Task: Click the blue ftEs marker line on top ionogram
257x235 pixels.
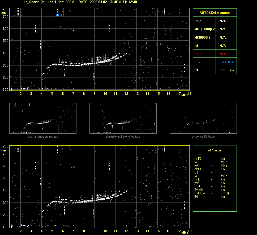Action: pyautogui.click(x=64, y=12)
